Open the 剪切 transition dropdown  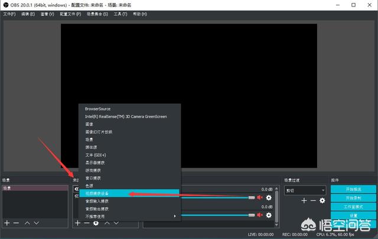coord(305,191)
